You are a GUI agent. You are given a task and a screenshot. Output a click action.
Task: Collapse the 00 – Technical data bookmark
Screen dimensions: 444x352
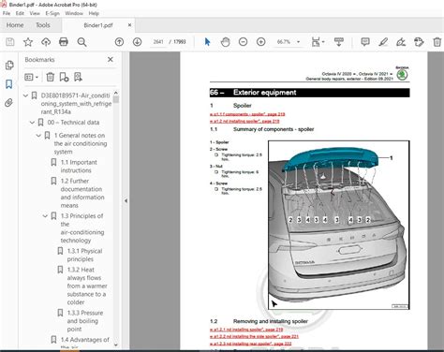pyautogui.click(x=32, y=123)
